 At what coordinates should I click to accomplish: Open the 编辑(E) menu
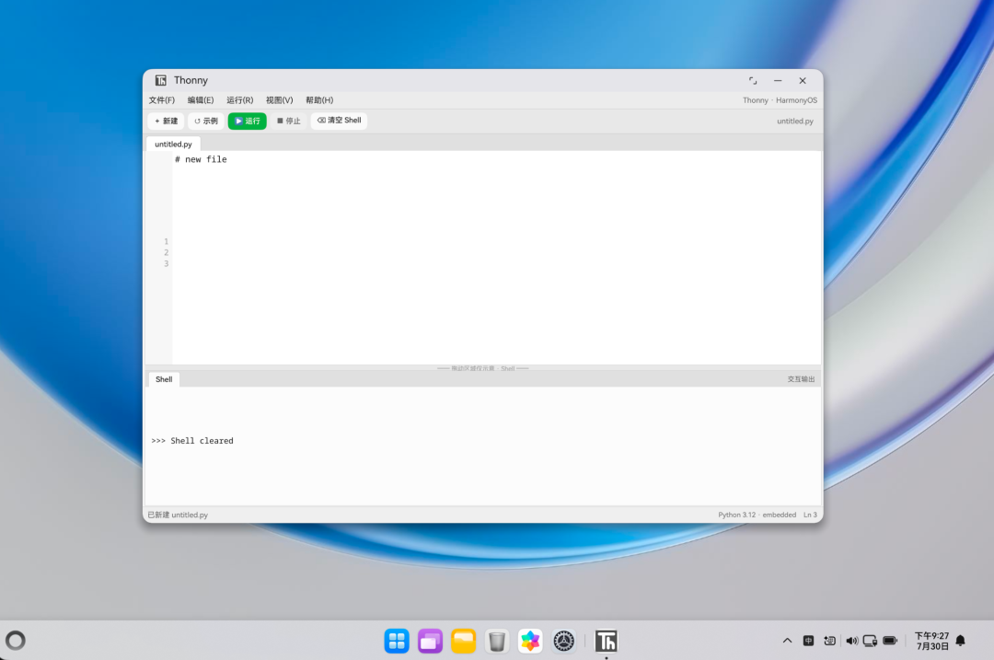(201, 100)
